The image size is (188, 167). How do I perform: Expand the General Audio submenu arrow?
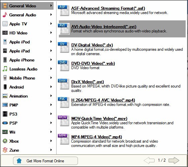click(51, 15)
